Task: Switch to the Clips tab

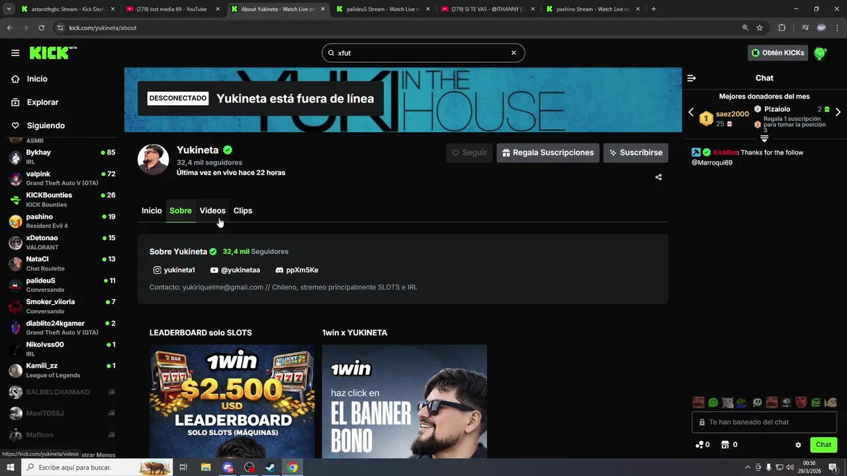Action: [243, 210]
